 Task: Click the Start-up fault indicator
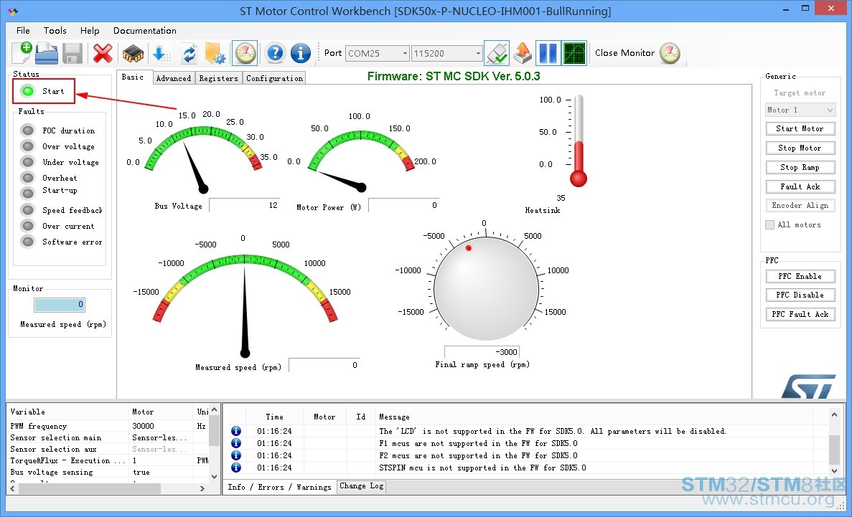tap(28, 194)
